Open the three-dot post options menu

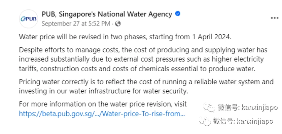[x=275, y=18]
